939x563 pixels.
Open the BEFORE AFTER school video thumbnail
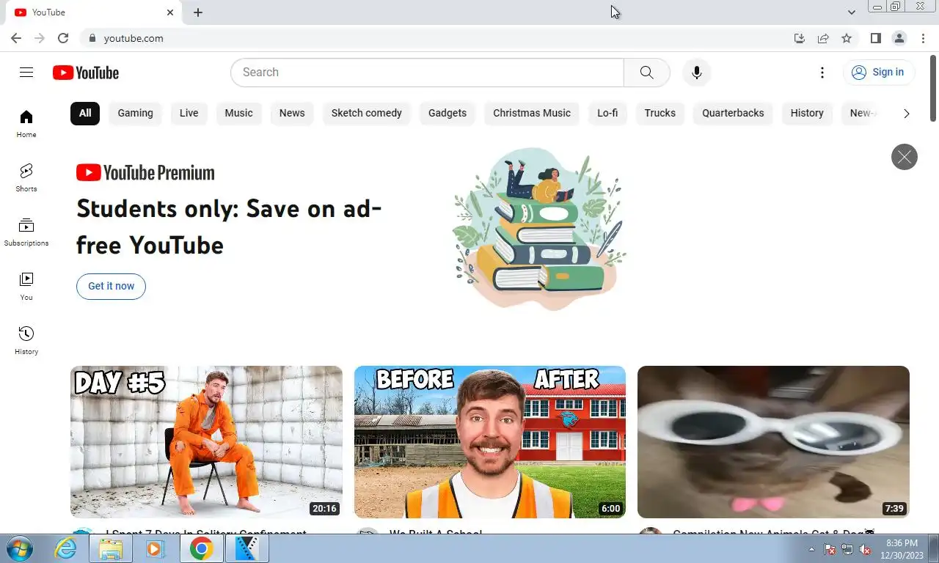click(x=490, y=442)
